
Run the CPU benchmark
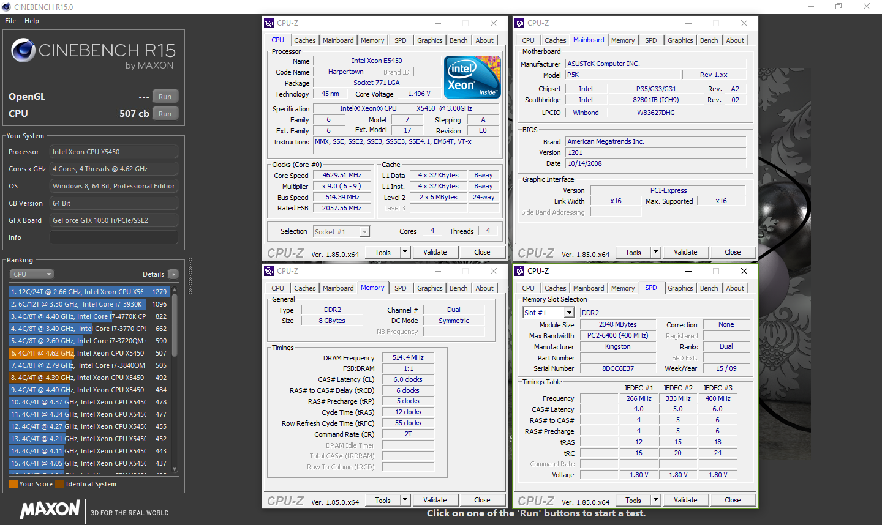click(165, 114)
